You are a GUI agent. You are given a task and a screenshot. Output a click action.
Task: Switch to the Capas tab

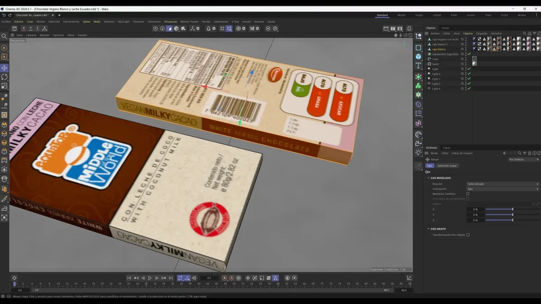point(446,148)
